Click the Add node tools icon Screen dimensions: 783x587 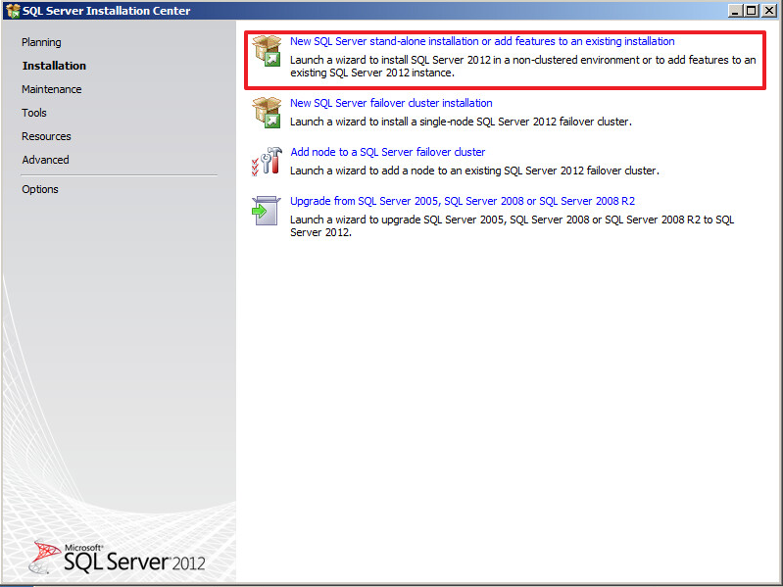coord(267,162)
